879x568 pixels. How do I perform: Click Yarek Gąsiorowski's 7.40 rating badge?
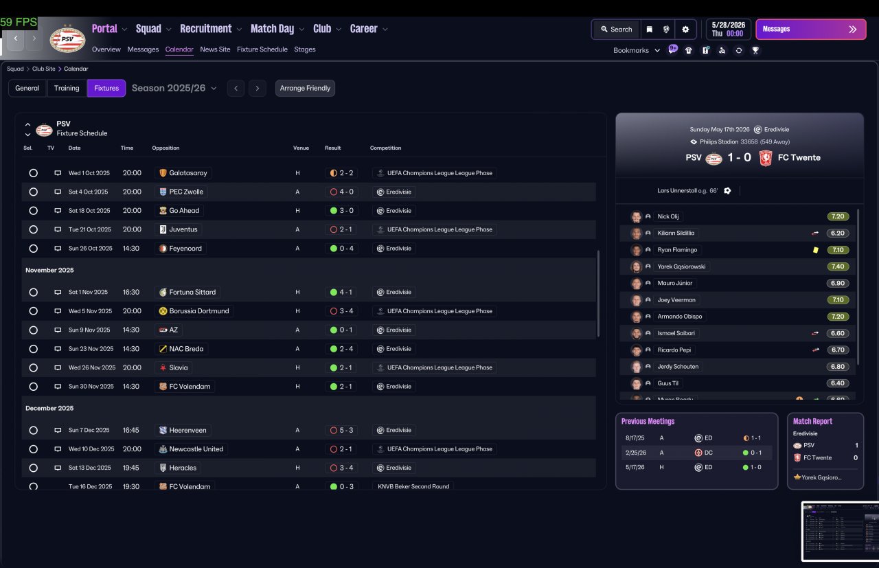838,266
